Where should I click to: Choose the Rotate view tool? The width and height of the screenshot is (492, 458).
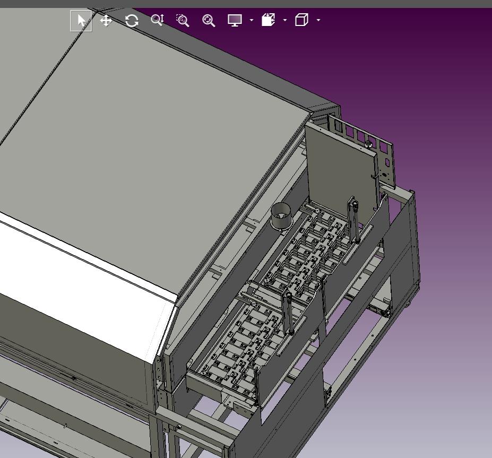132,21
